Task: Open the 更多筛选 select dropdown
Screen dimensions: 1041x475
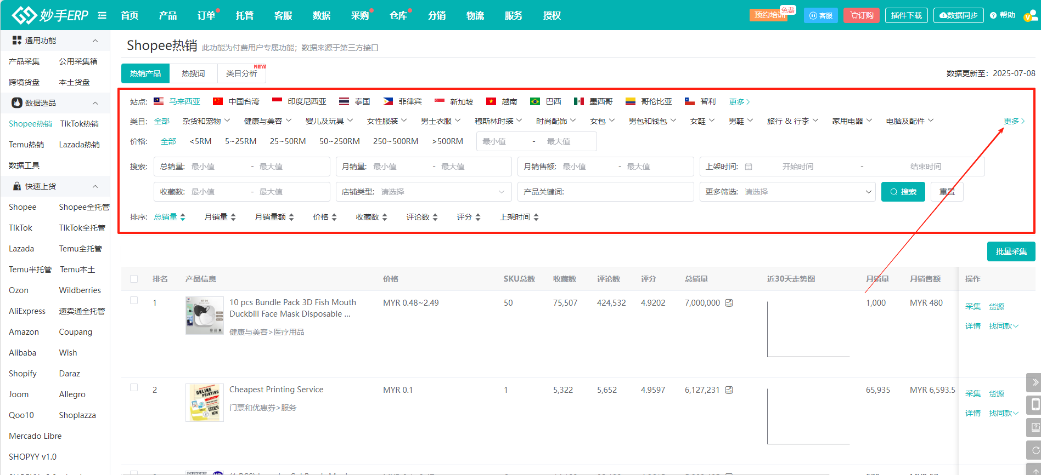Action: (787, 192)
